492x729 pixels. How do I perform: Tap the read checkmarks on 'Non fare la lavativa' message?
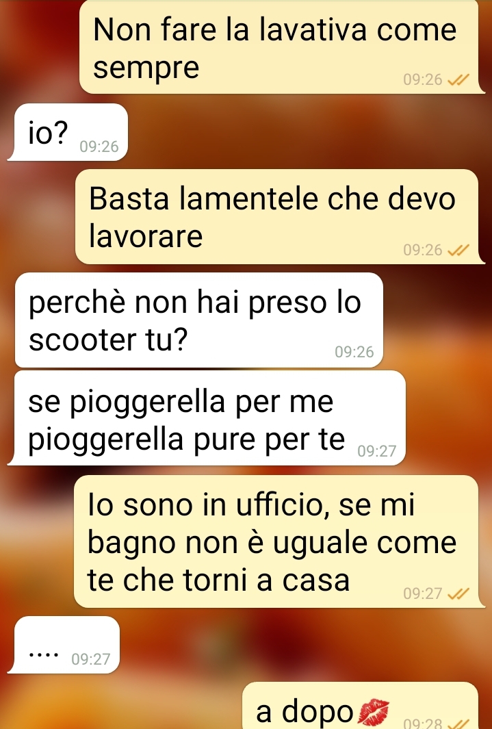coord(458,80)
